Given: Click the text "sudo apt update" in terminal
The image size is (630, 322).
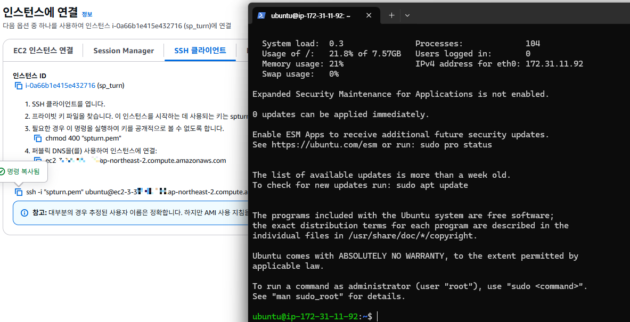Looking at the screenshot, I should (432, 185).
